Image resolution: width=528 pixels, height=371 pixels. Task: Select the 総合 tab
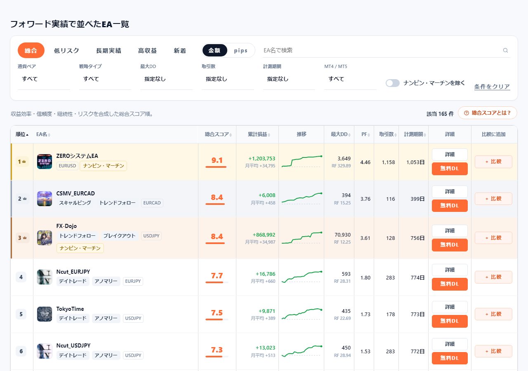coord(31,50)
